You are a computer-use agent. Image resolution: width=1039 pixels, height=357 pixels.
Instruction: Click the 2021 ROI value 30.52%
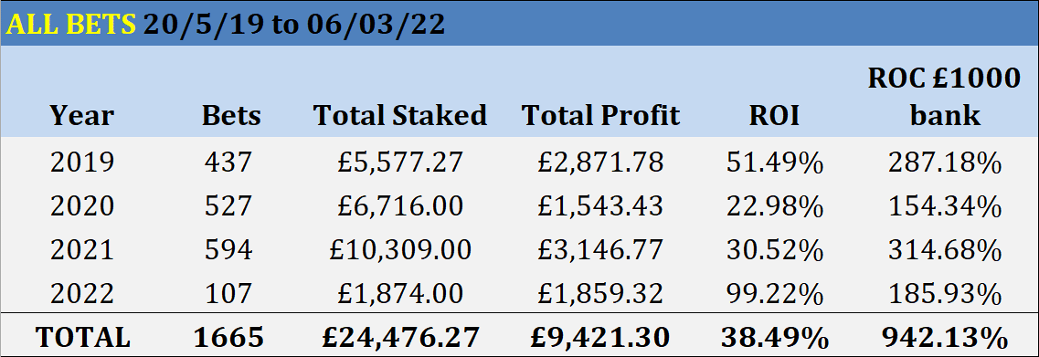point(775,249)
